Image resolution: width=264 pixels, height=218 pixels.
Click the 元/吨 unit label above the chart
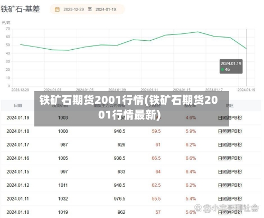[6, 23]
